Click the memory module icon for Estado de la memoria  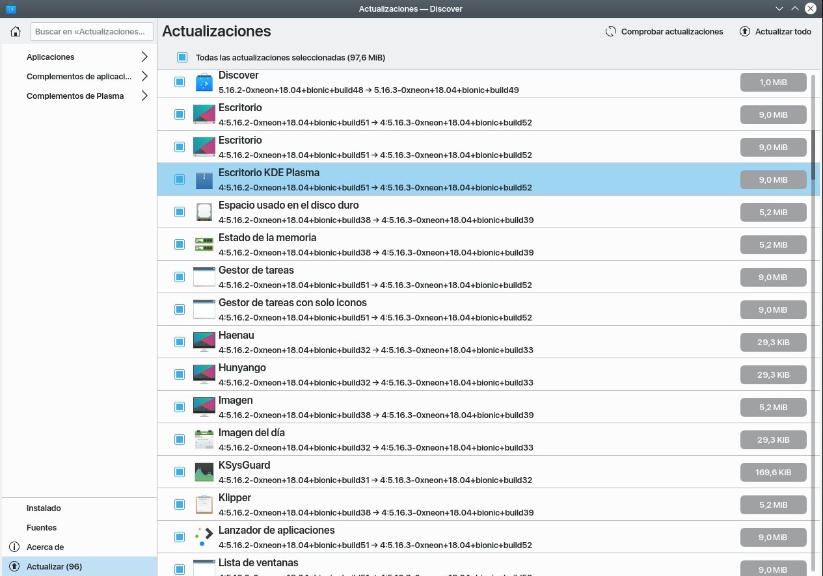204,244
